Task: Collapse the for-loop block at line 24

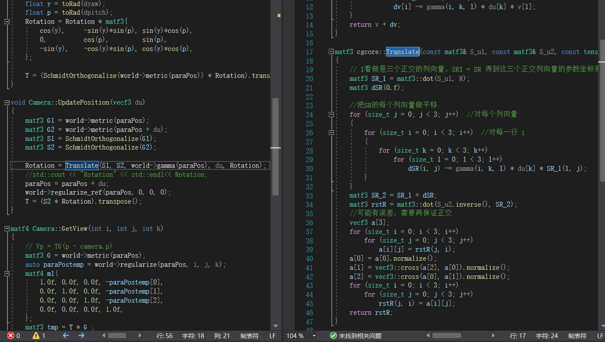Action: [x=331, y=115]
